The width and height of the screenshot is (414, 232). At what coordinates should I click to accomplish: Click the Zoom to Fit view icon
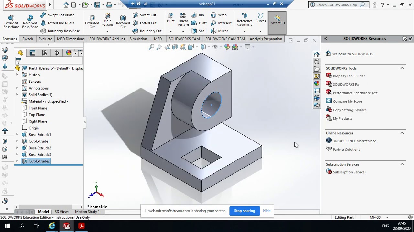point(151,47)
